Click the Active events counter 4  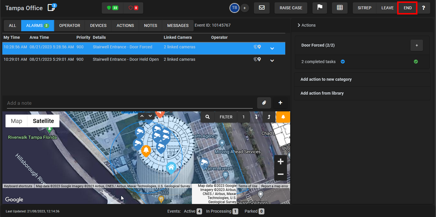(x=199, y=211)
